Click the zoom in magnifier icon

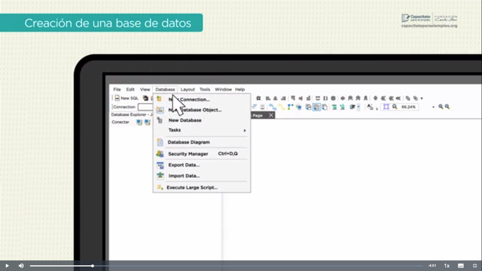point(441,107)
